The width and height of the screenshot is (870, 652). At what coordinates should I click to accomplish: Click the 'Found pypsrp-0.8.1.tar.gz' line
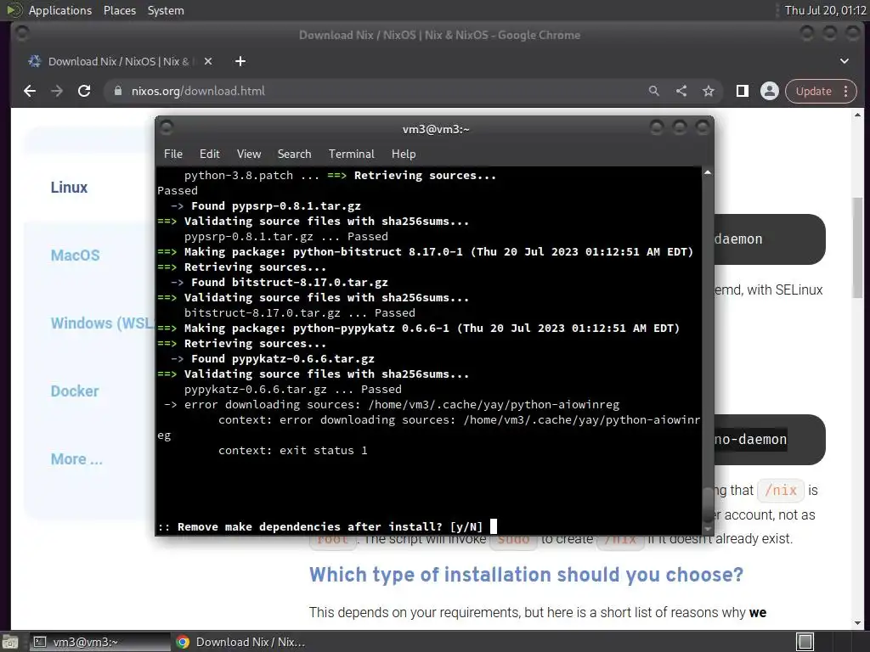(266, 205)
